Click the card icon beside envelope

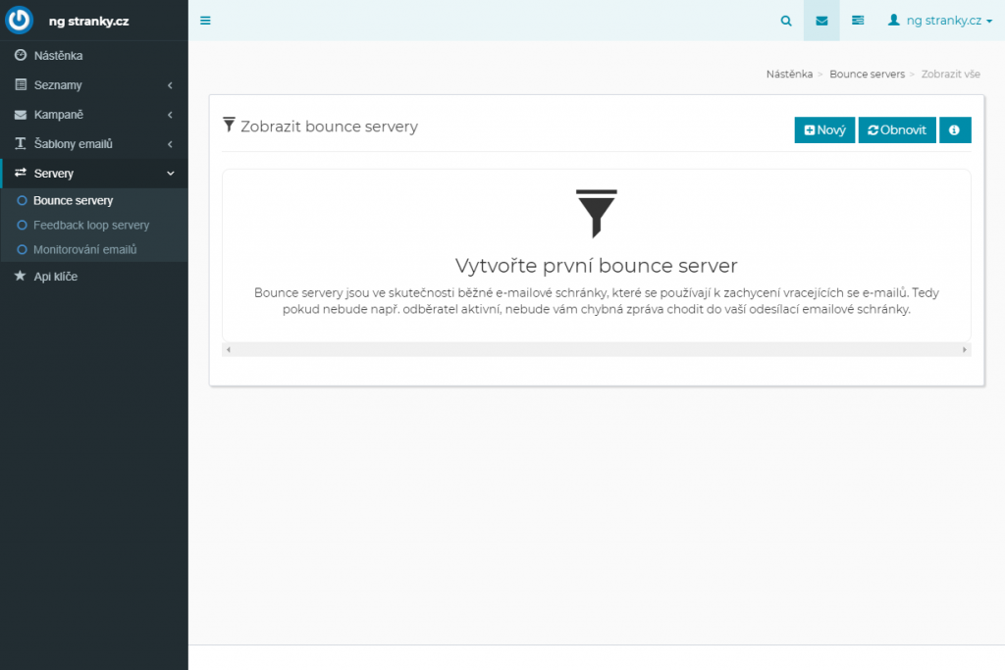(x=858, y=21)
